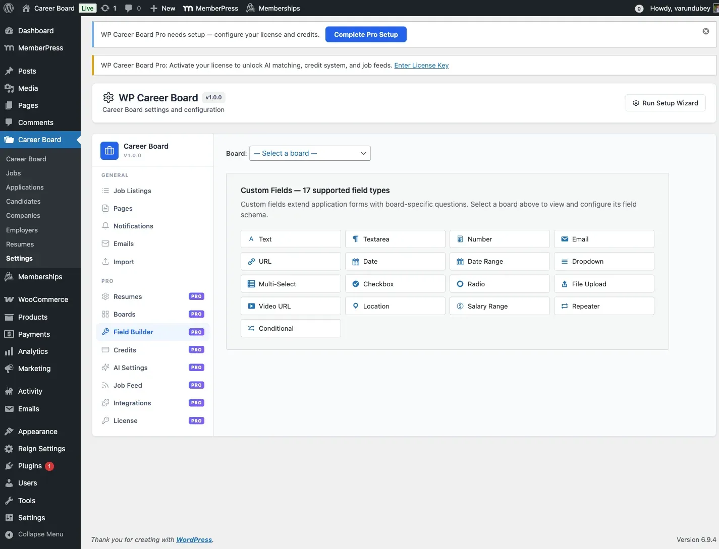Open MemberPress in admin sidebar
This screenshot has width=719, height=549.
click(x=40, y=48)
